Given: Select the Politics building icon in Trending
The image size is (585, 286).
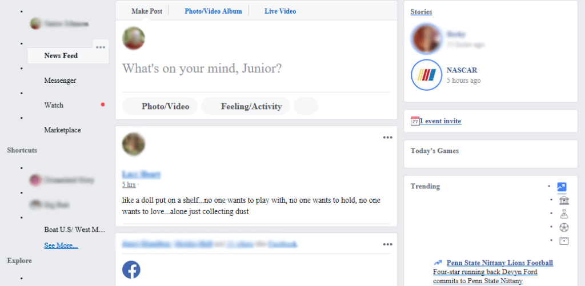Looking at the screenshot, I should 564,200.
